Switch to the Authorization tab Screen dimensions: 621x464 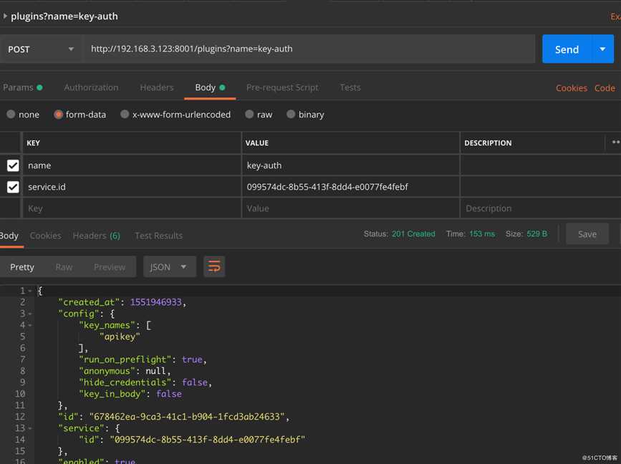tap(91, 87)
